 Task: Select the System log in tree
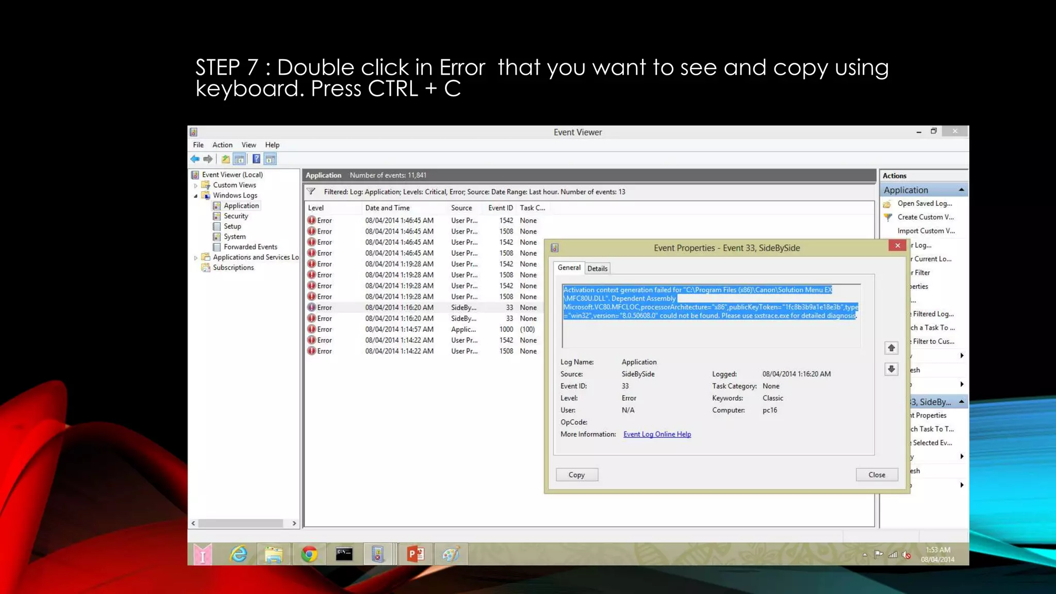coord(235,237)
